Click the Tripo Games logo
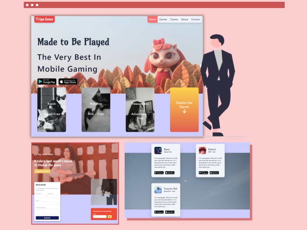307x230 pixels. 45,19
